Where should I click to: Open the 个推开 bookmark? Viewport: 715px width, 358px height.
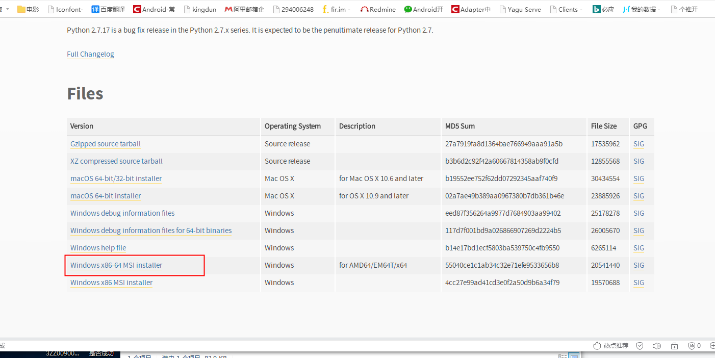[684, 9]
